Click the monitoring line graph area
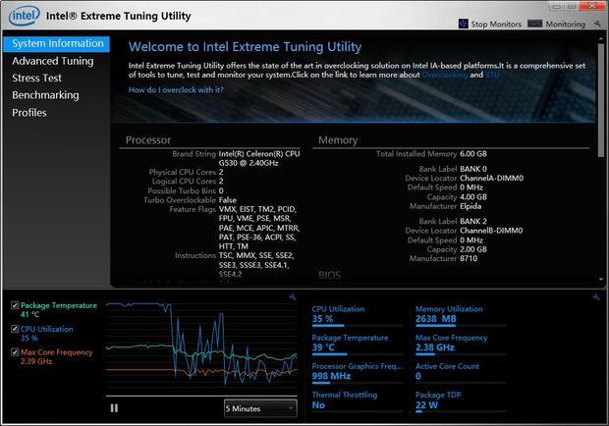609x426 pixels. click(201, 347)
